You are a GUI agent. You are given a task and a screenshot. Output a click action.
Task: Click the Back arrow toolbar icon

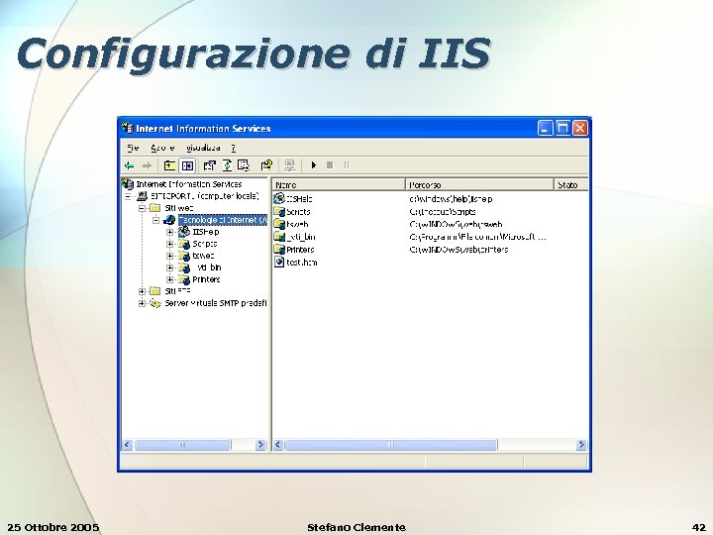[130, 165]
